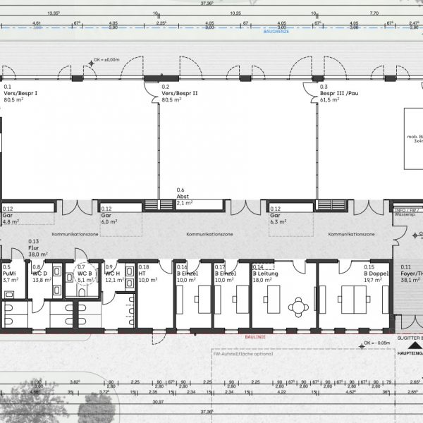Image resolution: width=423 pixels, height=423 pixels.
Task: Select the 0.13 Flur 38,0 m² label
Action: [34, 248]
